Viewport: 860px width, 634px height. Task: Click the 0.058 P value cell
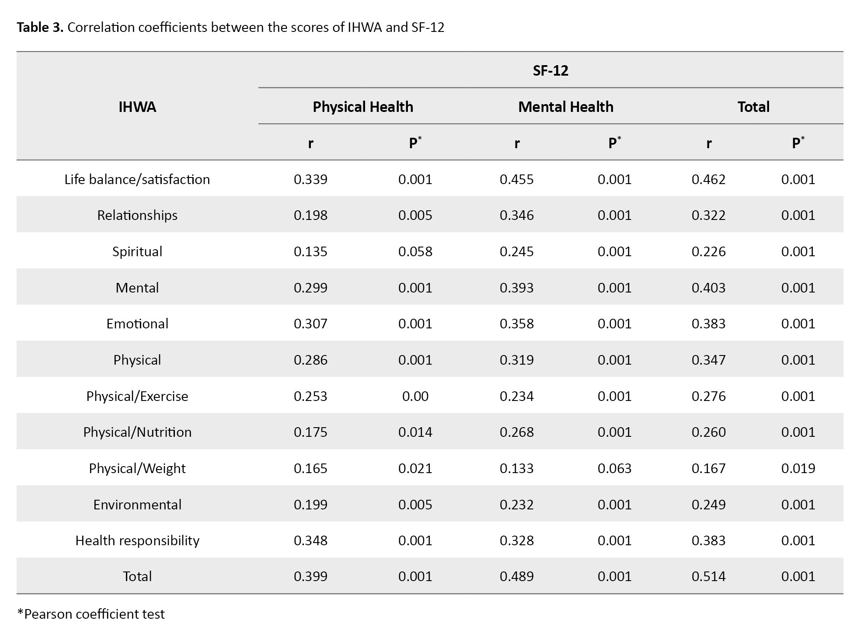point(415,251)
